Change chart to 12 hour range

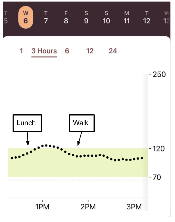(90, 51)
